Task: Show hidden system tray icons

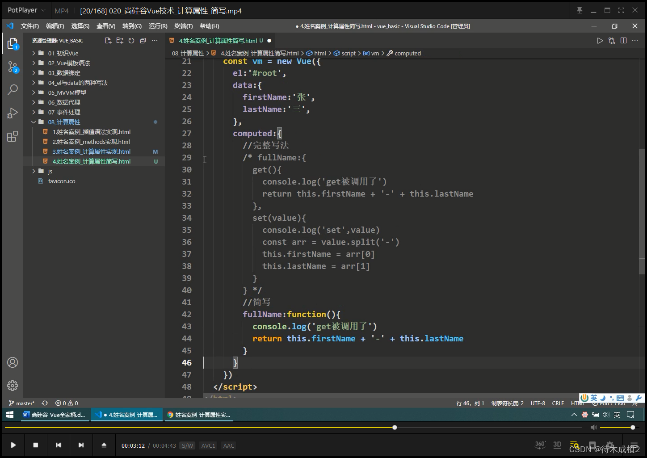Action: pyautogui.click(x=574, y=415)
